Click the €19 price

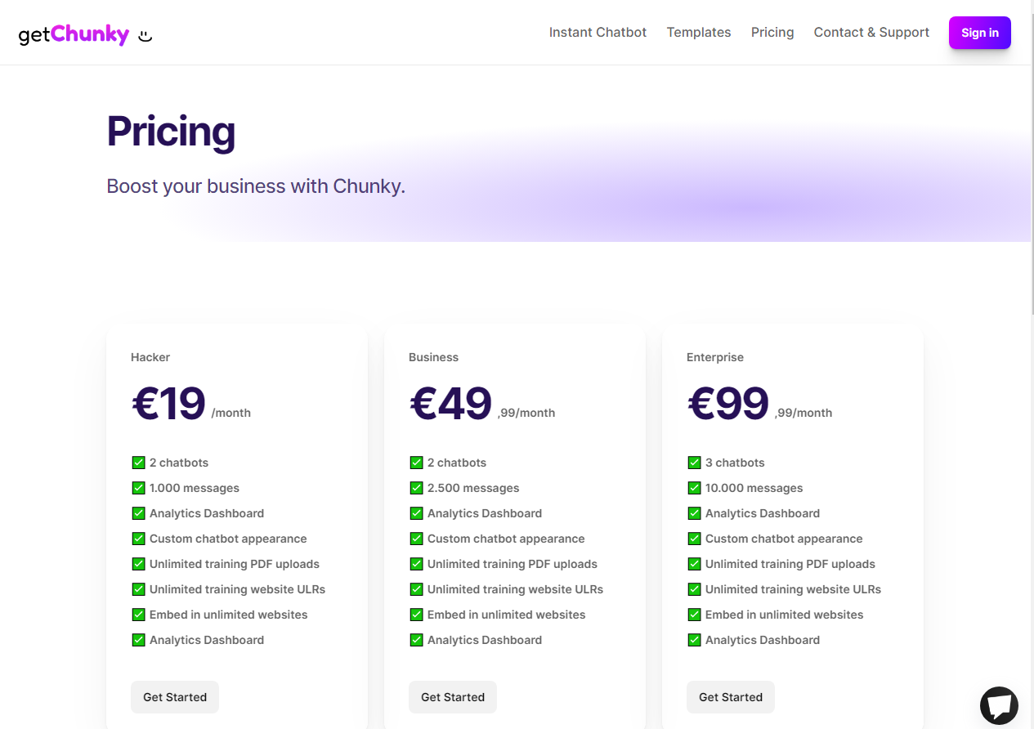[168, 404]
